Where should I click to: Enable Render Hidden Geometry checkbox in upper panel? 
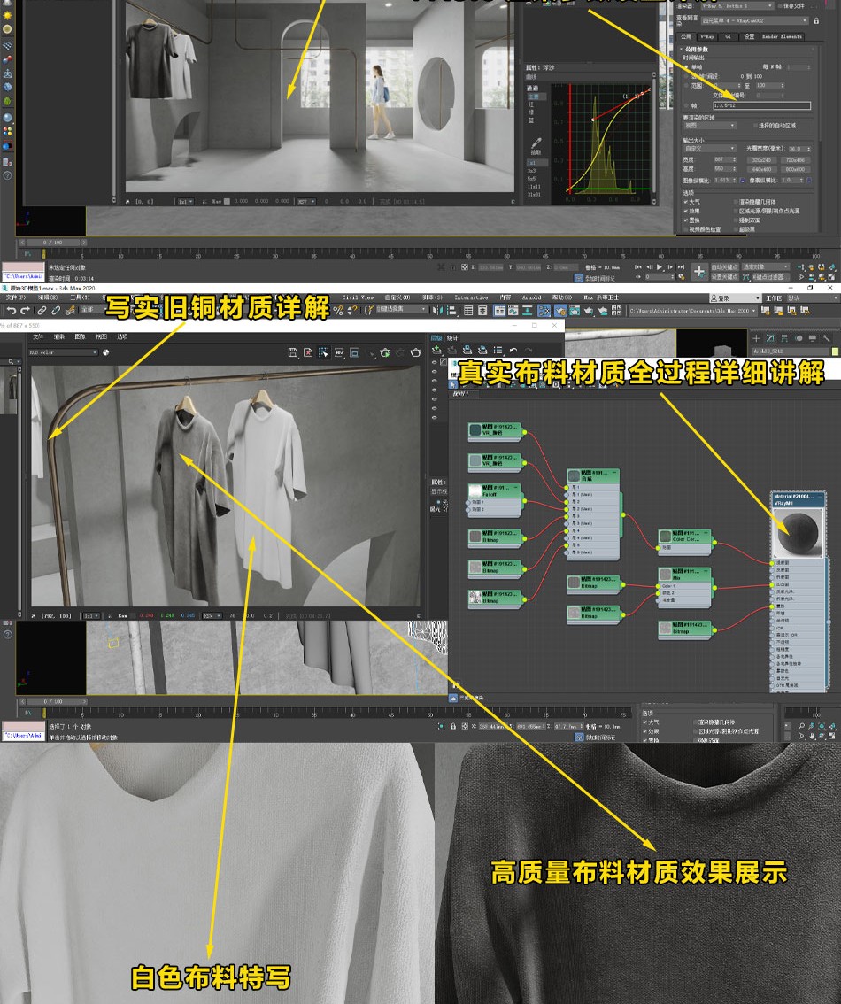[736, 202]
